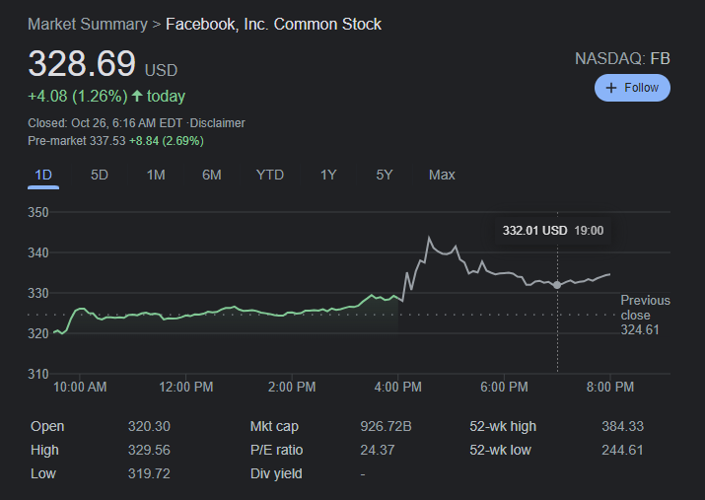Click the 332.01 USD 19:00 tooltip
Viewport: 705px width, 500px height.
click(x=553, y=231)
